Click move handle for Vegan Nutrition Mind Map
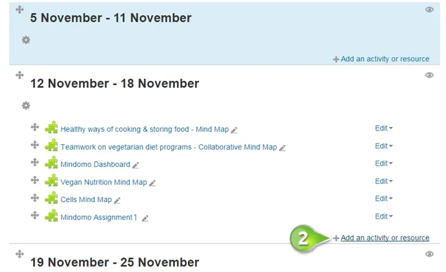This screenshot has width=446, height=272. coord(35,180)
